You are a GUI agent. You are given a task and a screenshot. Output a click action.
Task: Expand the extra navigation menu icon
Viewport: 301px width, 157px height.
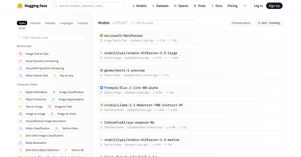[245, 6]
